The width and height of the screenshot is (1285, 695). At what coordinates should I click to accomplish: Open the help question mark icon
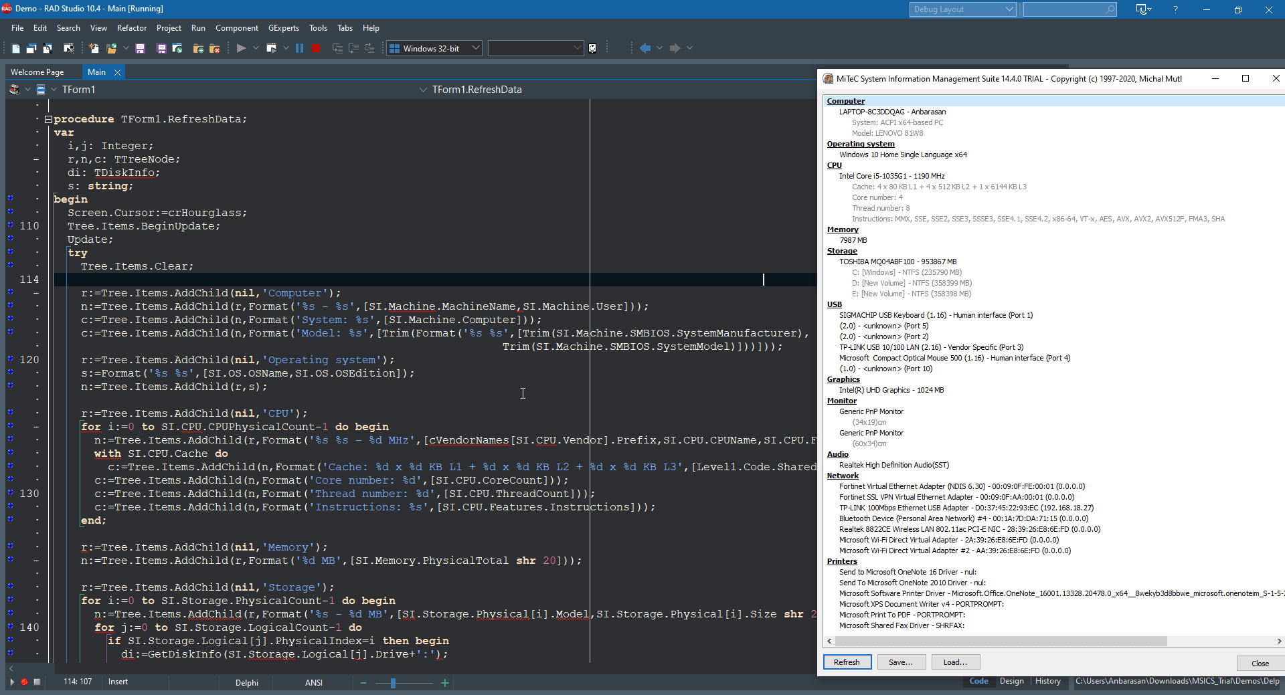point(1175,9)
